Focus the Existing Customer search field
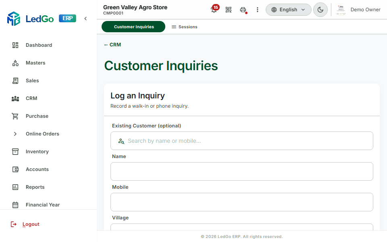Screen dimensions: 387x242 [241, 141]
